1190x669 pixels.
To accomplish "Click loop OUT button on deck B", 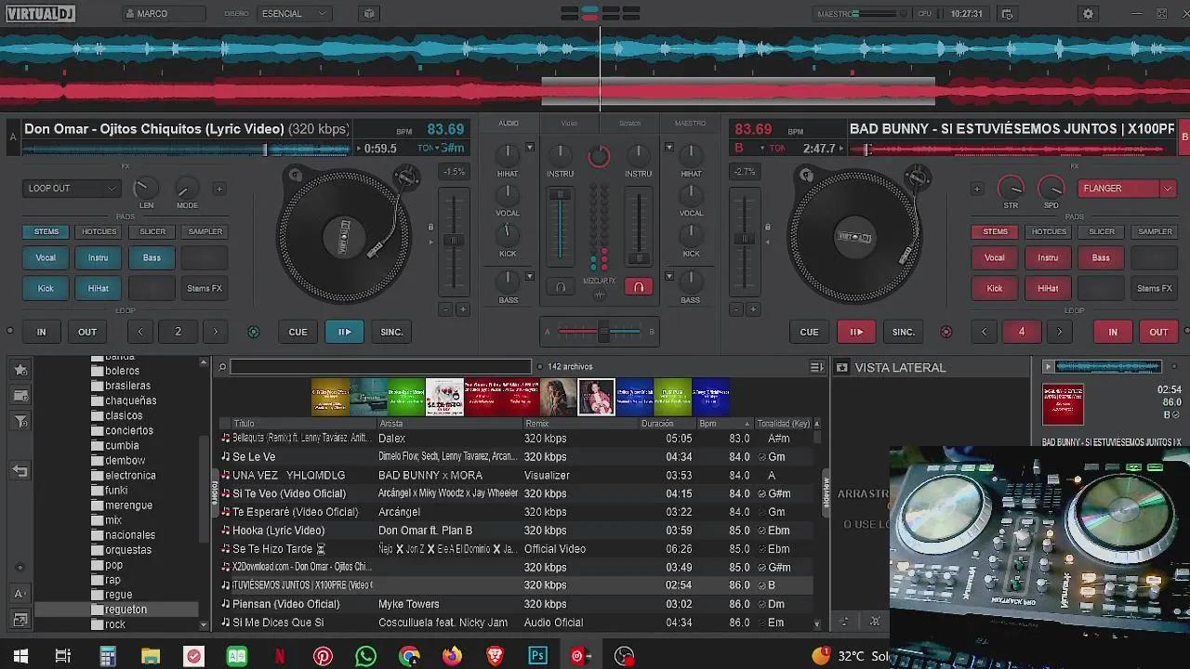I will pos(1158,332).
